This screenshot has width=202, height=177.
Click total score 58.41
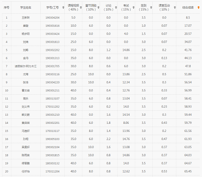click(188, 99)
